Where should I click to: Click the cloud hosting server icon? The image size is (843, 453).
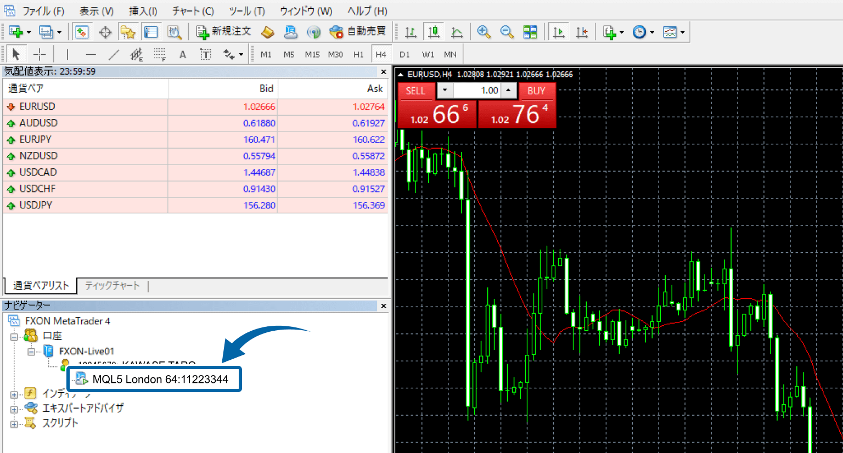[x=290, y=32]
